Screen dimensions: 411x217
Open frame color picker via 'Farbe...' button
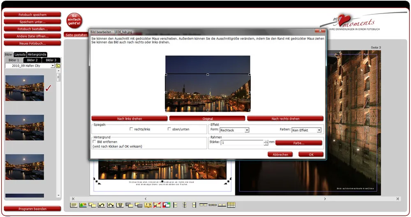pyautogui.click(x=298, y=143)
